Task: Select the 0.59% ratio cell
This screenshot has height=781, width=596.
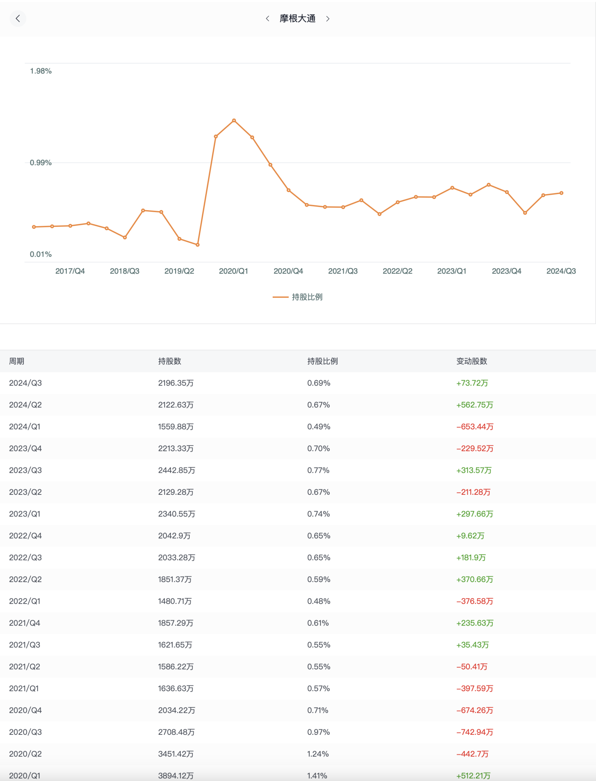Action: [319, 579]
